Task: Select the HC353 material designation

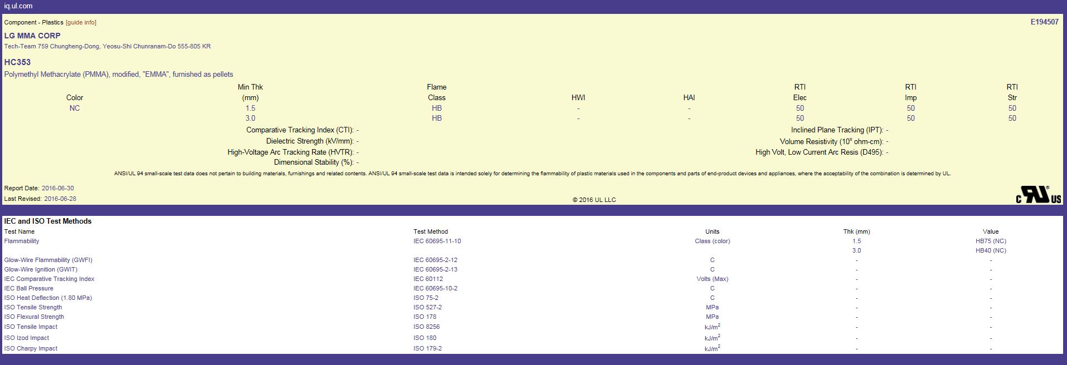Action: (x=17, y=62)
